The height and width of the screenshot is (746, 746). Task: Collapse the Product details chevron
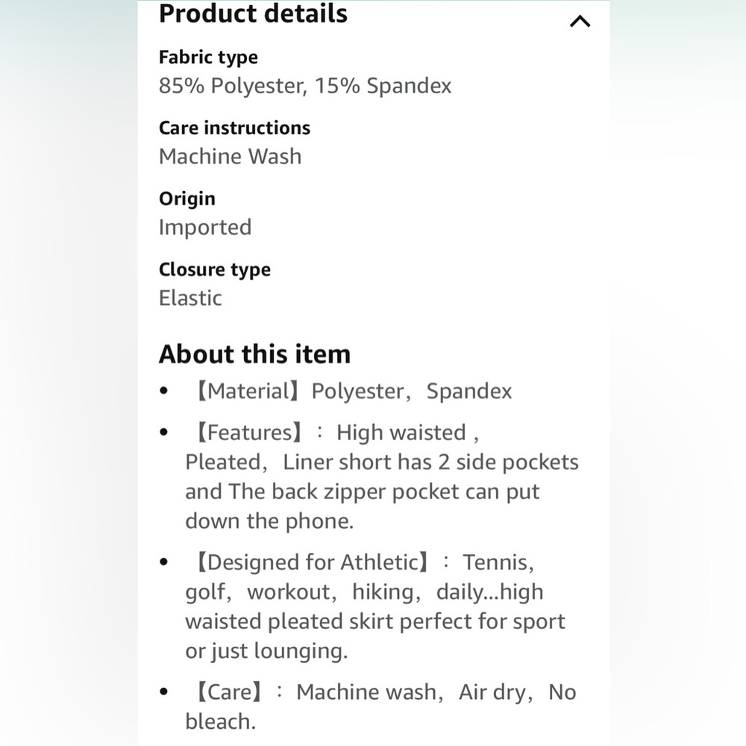(x=580, y=22)
